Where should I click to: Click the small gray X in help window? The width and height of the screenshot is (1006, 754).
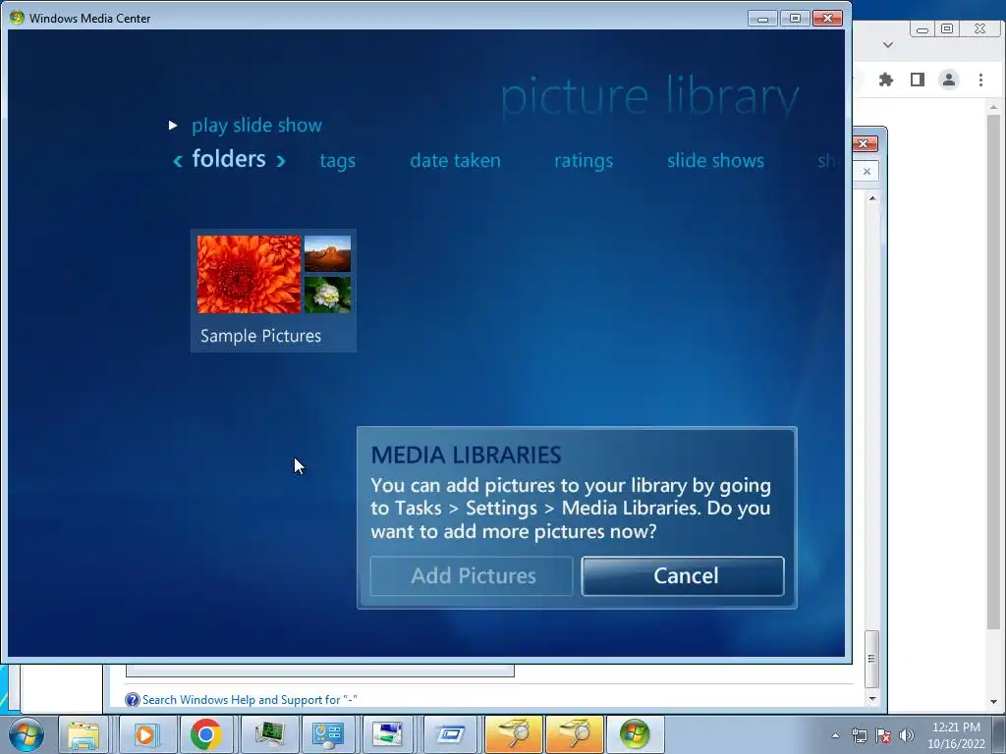[x=866, y=171]
